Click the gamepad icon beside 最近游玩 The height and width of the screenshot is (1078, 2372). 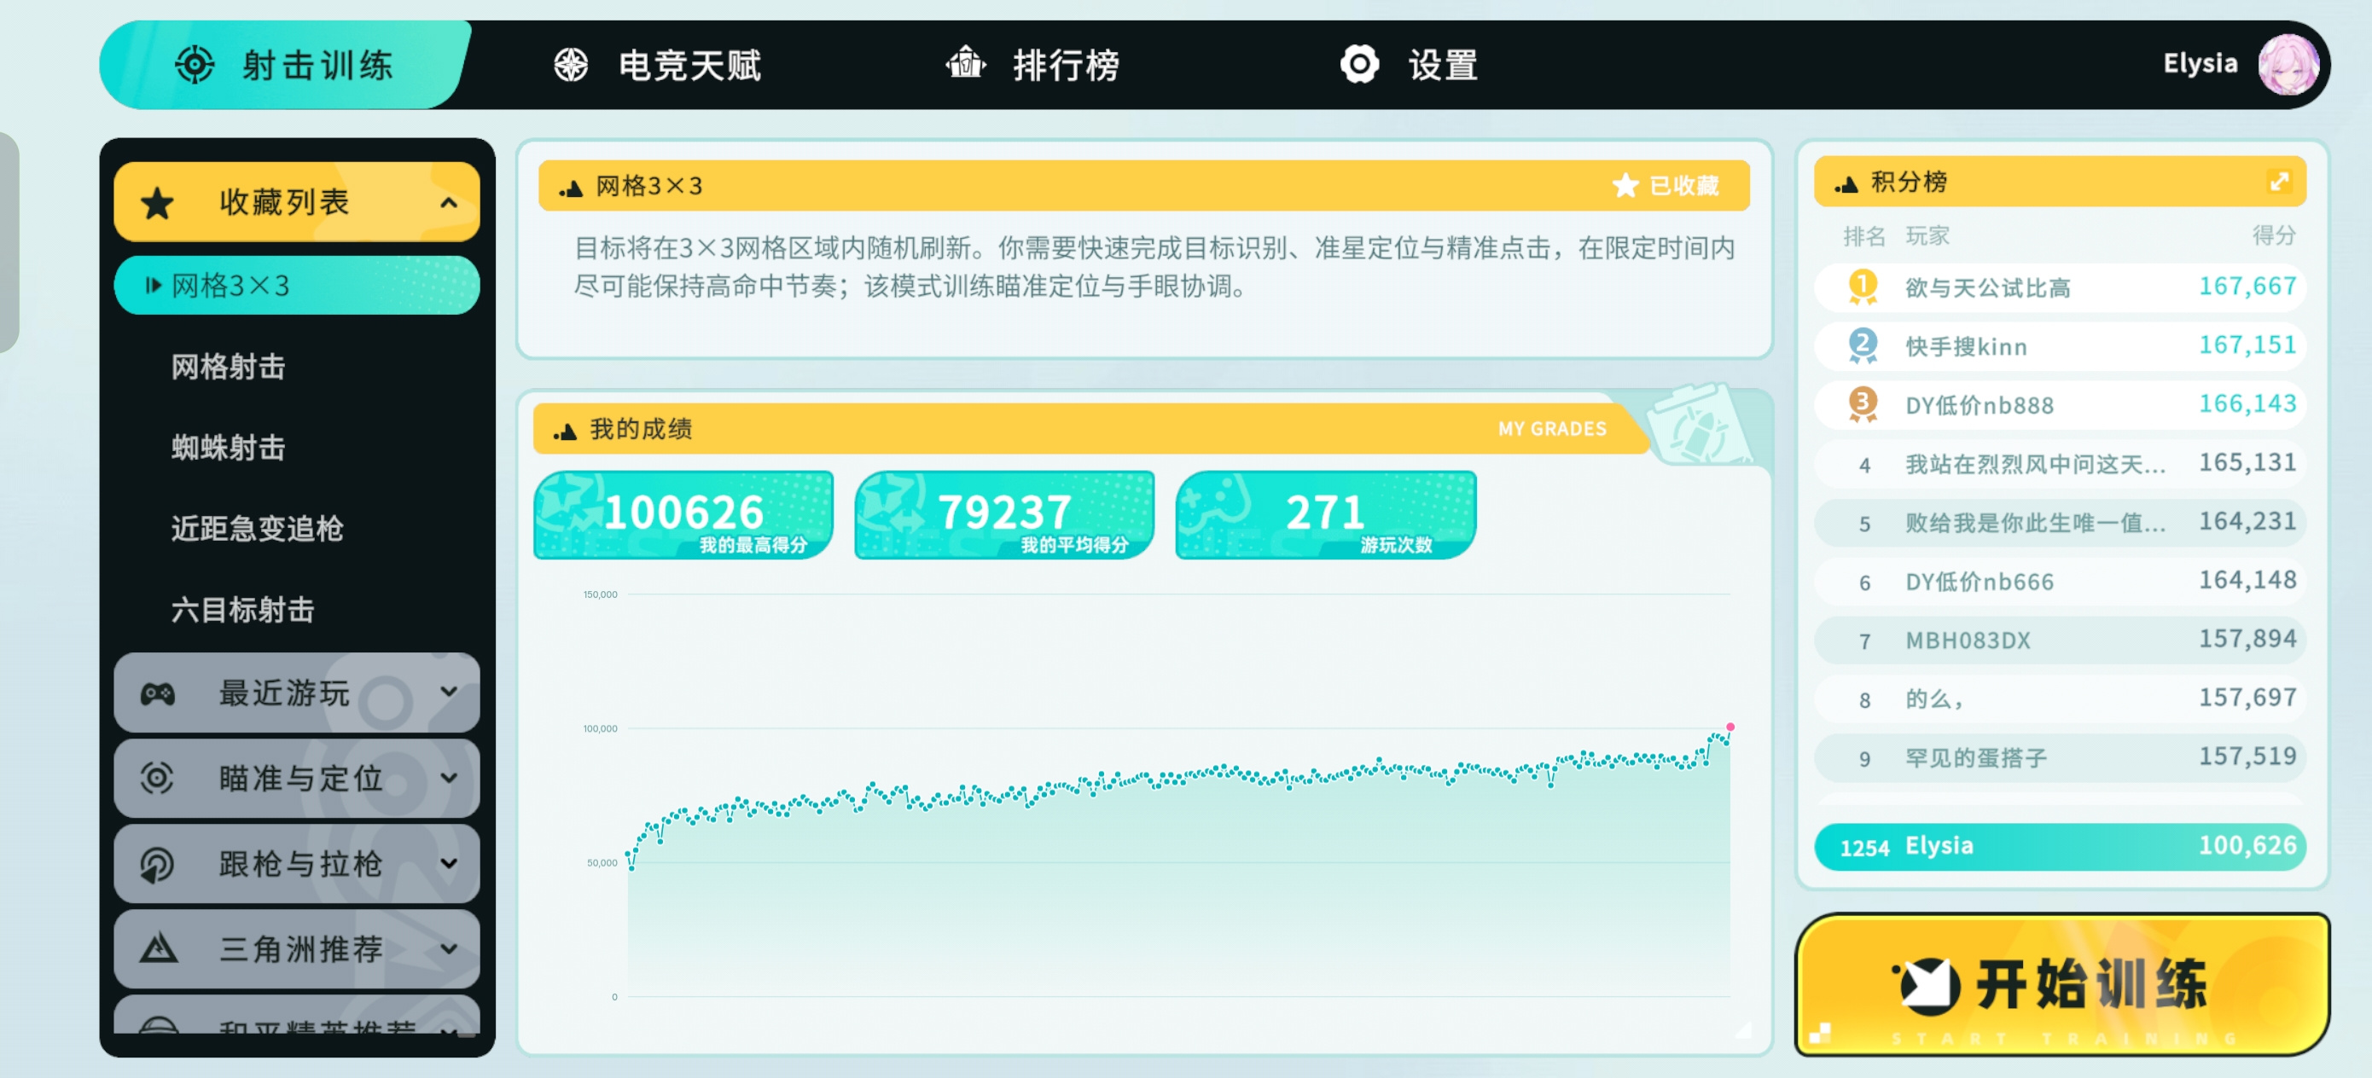click(158, 693)
